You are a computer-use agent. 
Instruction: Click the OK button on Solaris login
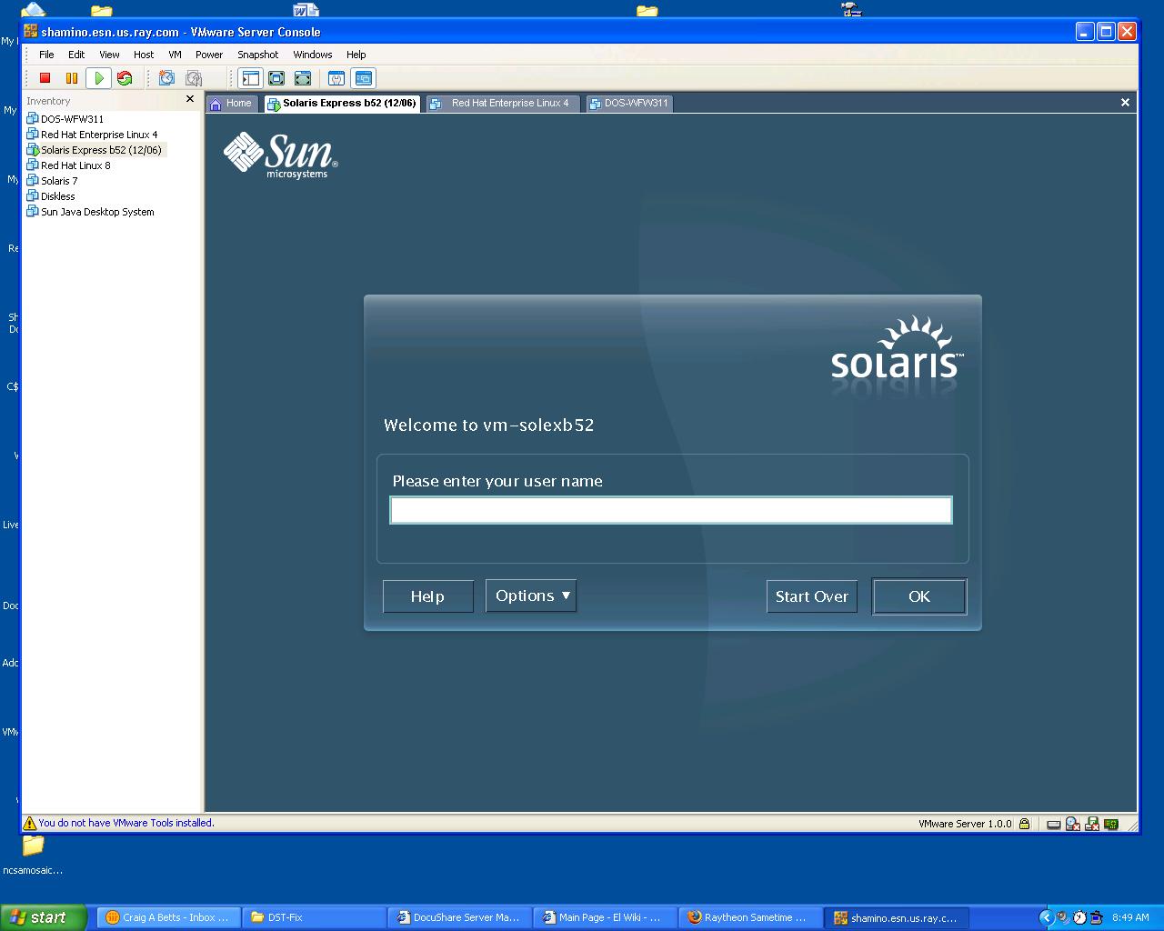(x=919, y=596)
